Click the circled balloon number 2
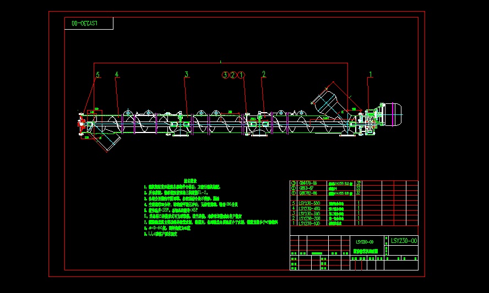The height and width of the screenshot is (293, 489). click(x=233, y=75)
